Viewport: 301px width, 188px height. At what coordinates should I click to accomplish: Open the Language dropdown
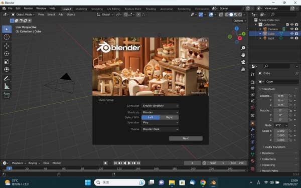coord(160,106)
